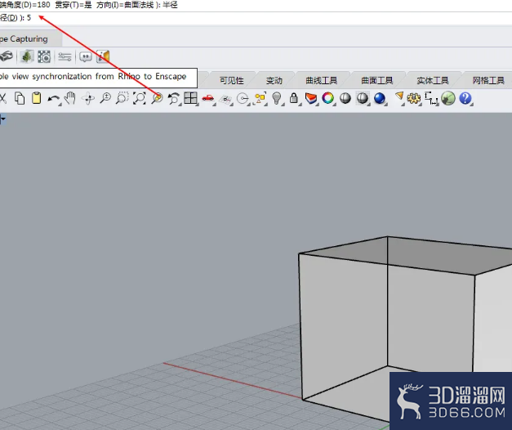This screenshot has height=430, width=512.
Task: Click the Dimension tool icon
Action: pos(431,98)
